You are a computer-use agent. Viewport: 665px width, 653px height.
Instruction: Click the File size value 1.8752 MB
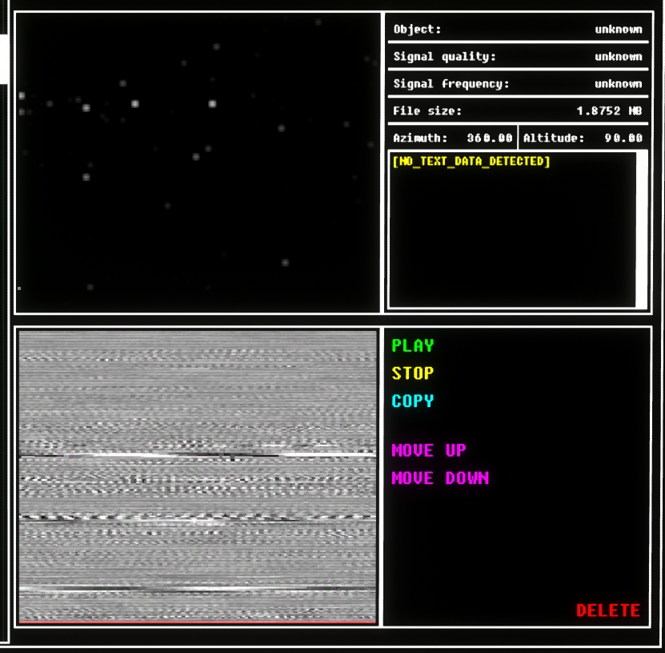[x=609, y=111]
